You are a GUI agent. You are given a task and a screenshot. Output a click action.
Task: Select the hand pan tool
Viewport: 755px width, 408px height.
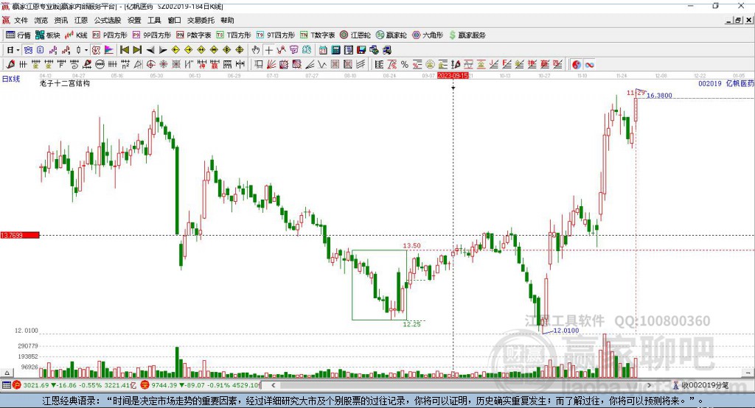pyautogui.click(x=255, y=49)
